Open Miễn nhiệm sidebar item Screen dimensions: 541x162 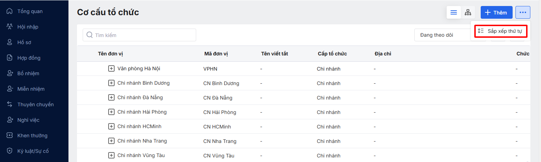tap(31, 89)
